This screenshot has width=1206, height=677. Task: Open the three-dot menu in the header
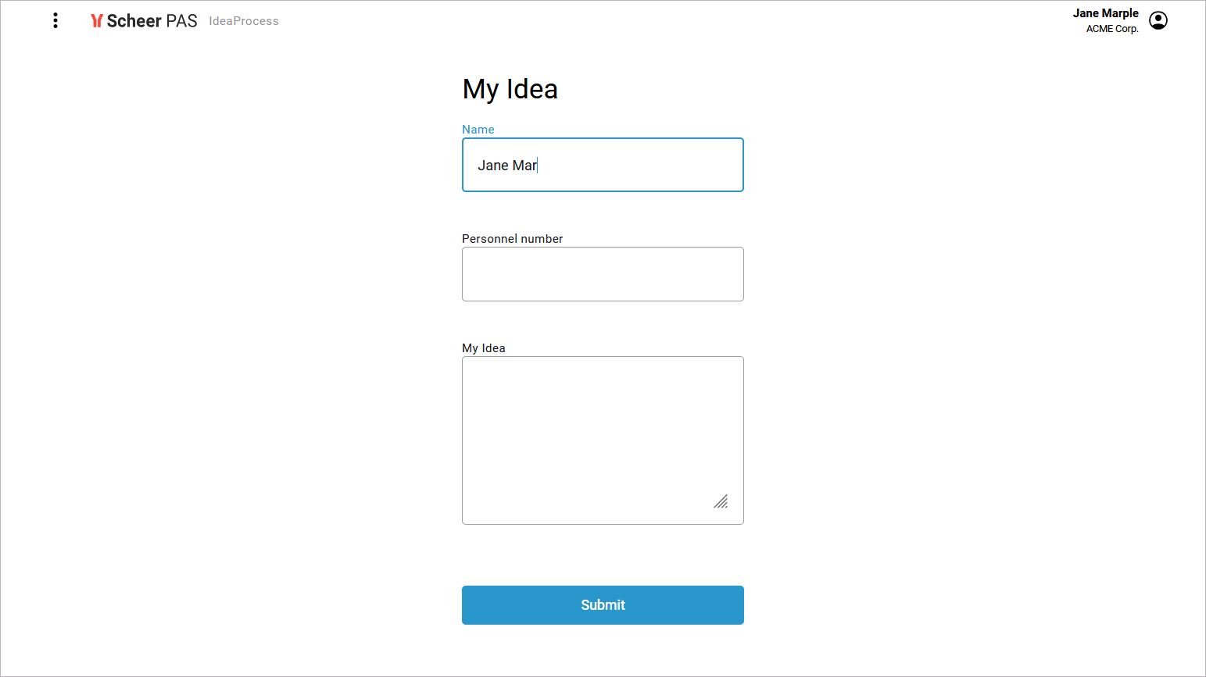click(55, 20)
